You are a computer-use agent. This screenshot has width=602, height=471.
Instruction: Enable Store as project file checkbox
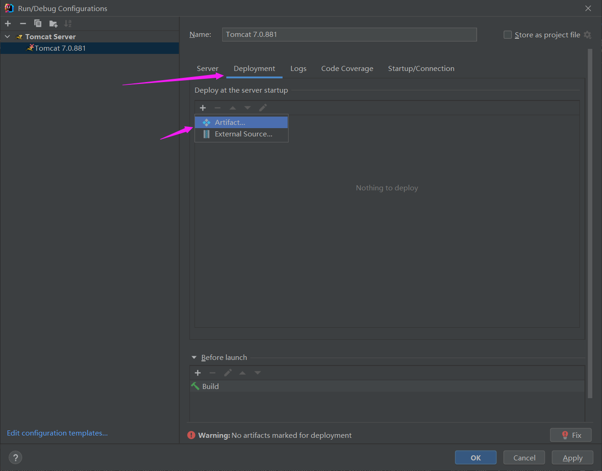coord(508,35)
